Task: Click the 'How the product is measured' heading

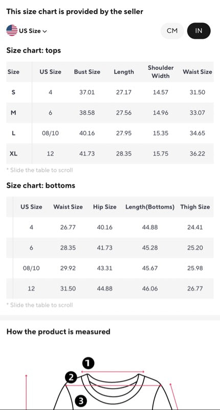Action: (x=58, y=332)
